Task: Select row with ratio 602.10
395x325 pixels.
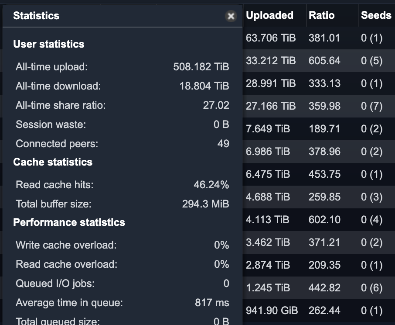Action: [x=319, y=220]
